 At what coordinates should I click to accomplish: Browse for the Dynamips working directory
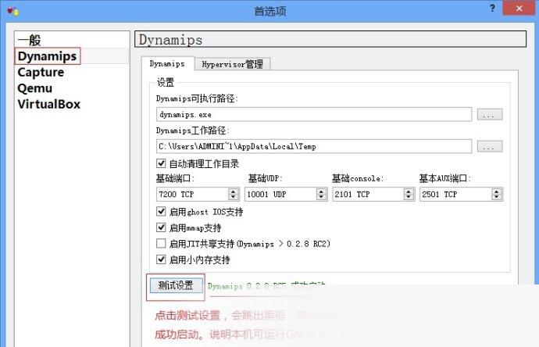[490, 146]
